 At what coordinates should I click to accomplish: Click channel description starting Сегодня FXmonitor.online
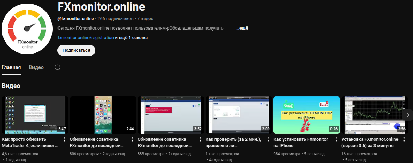click(140, 28)
